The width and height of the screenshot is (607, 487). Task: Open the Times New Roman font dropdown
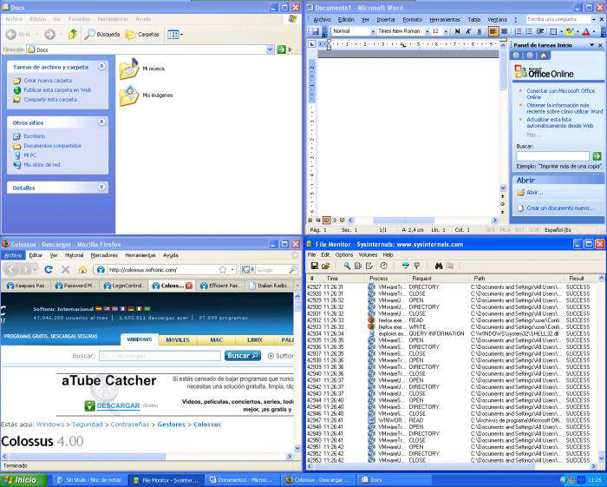click(x=427, y=31)
